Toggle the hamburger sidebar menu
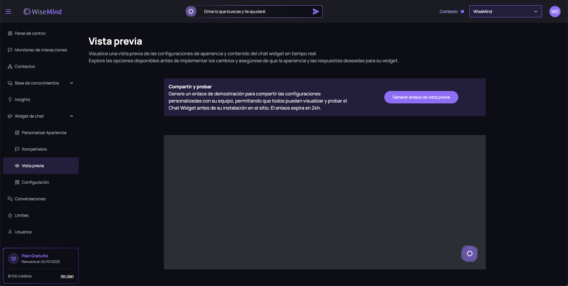 click(8, 12)
